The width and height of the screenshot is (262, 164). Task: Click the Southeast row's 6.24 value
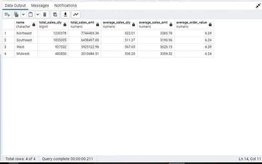[194, 40]
